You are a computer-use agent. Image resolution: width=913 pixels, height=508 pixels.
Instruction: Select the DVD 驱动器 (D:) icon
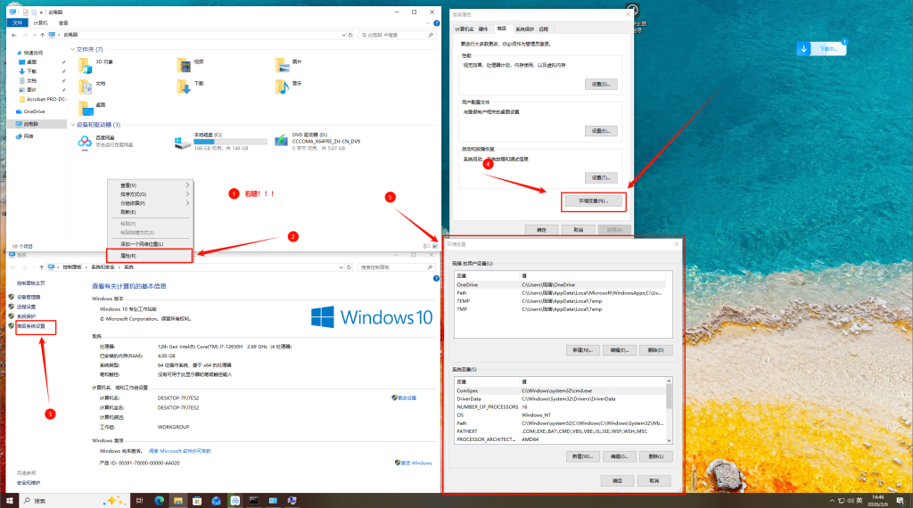pos(281,140)
